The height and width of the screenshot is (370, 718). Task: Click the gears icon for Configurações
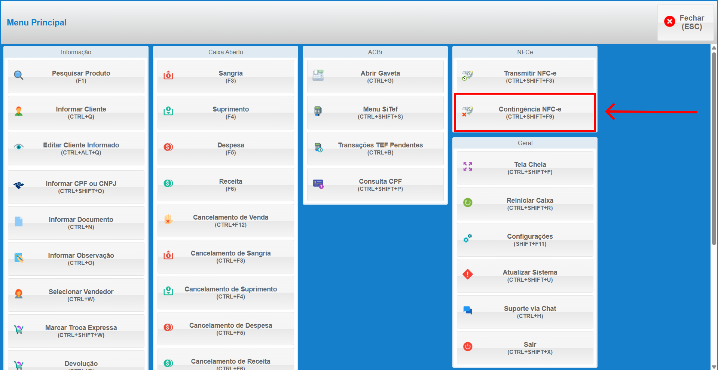[468, 238]
